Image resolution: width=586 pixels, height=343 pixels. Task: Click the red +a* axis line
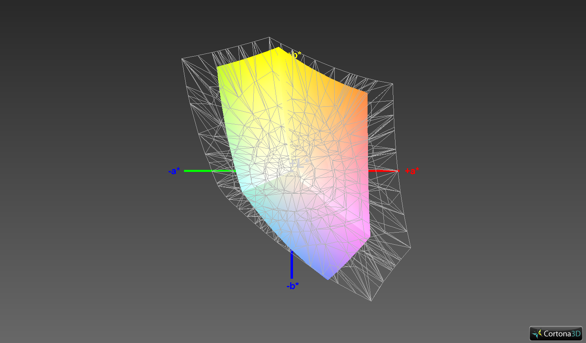point(383,171)
